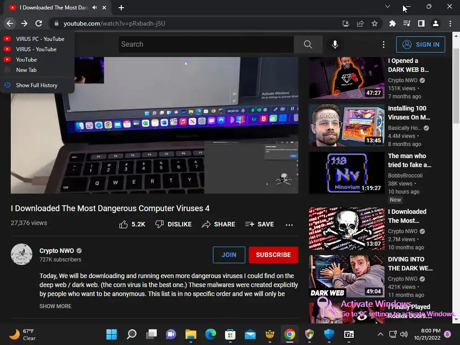
Task: Close the 'I Downloaded The Most Dan' tab
Action: click(104, 8)
